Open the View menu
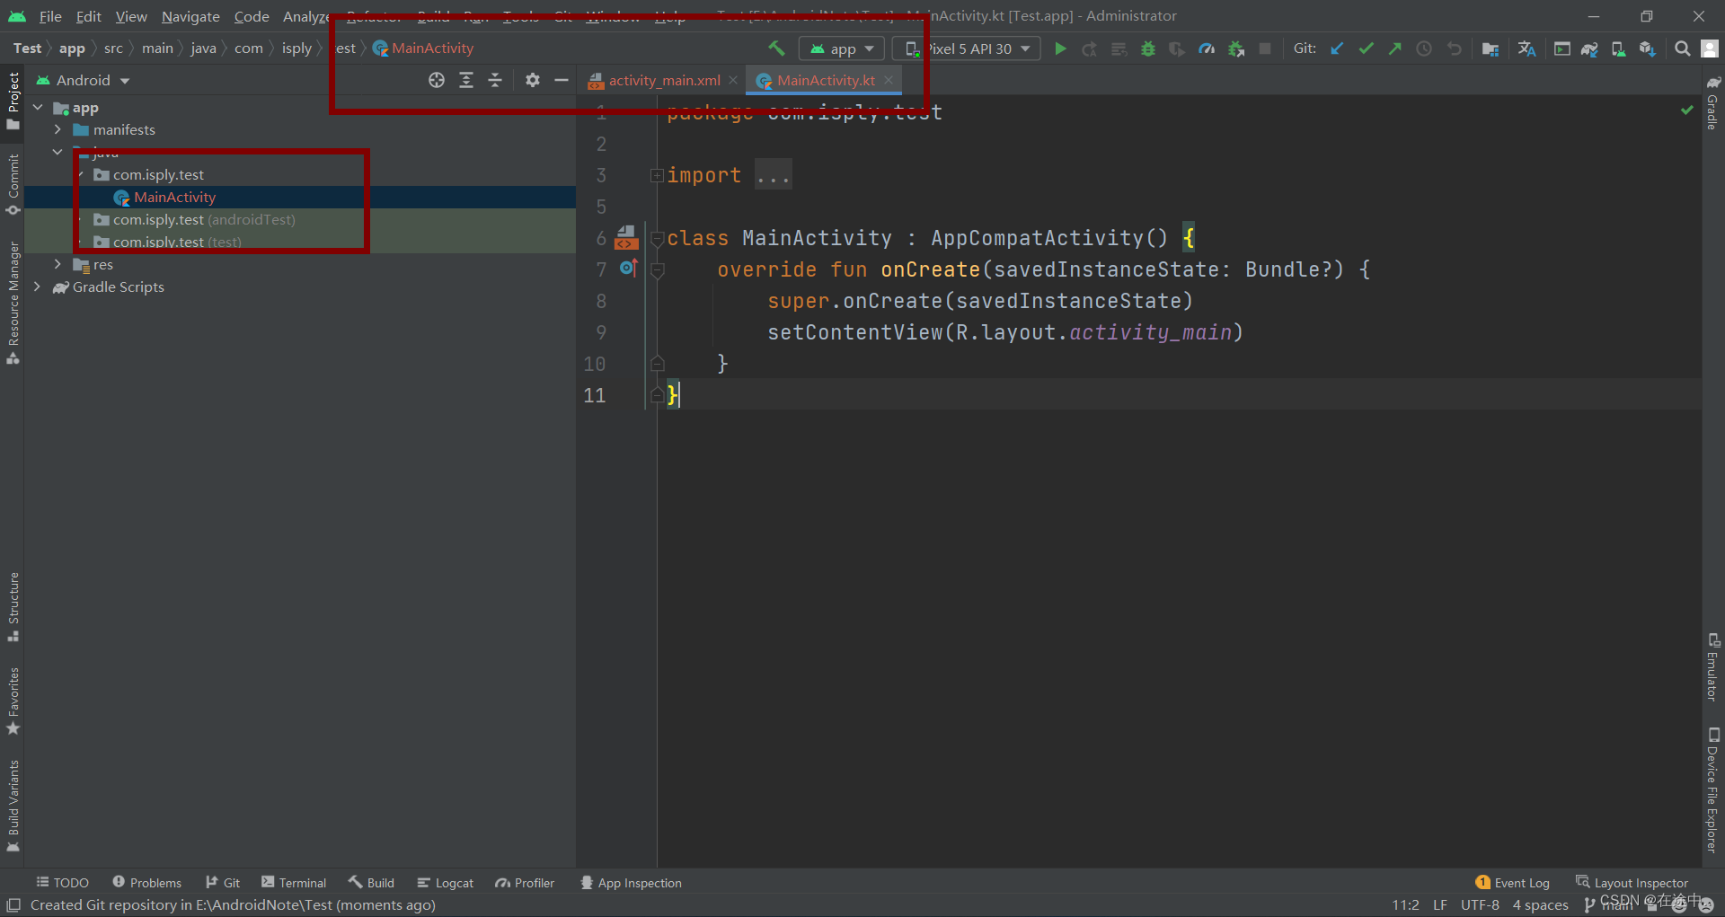This screenshot has width=1725, height=917. point(131,16)
